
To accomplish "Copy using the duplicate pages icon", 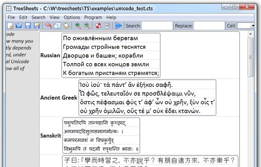I will click(x=57, y=26).
